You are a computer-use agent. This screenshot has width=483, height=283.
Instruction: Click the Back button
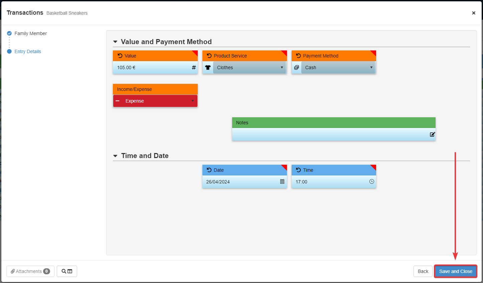click(x=423, y=271)
